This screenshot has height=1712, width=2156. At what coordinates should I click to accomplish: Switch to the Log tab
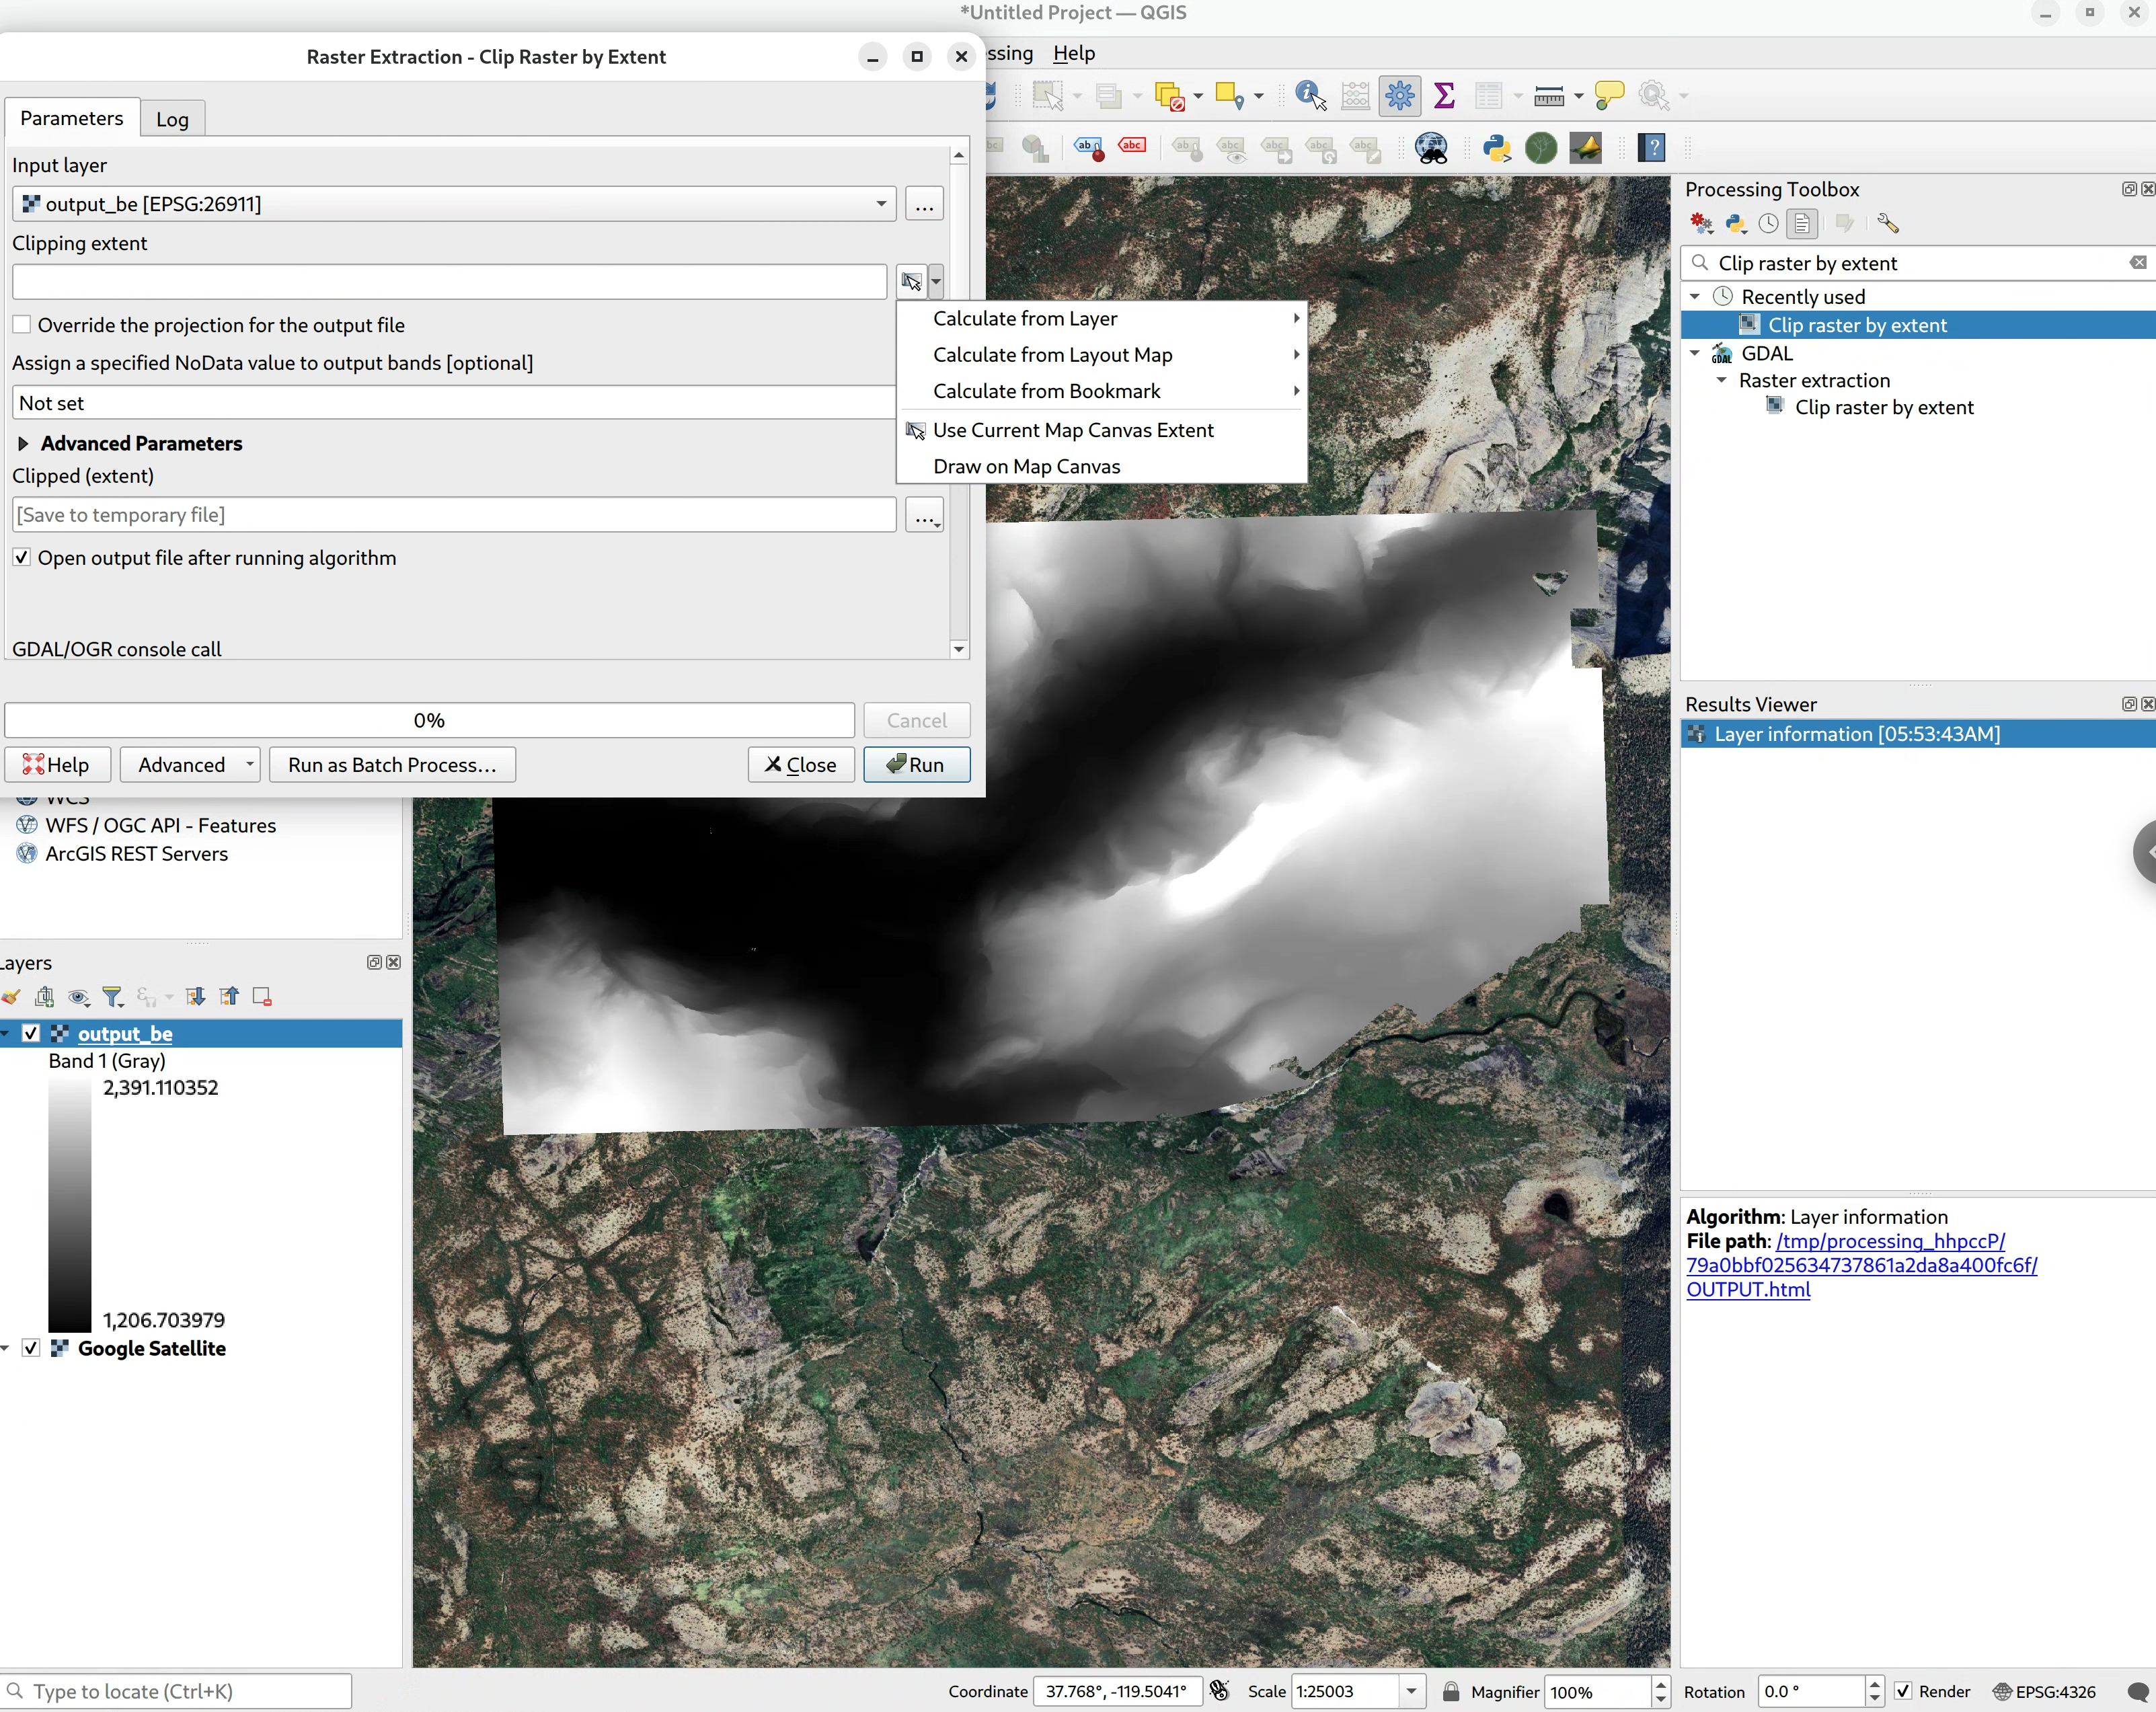172,119
